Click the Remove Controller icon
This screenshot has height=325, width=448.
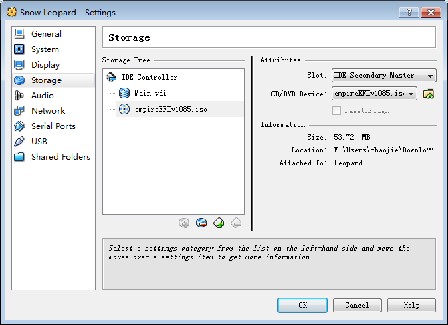click(201, 223)
